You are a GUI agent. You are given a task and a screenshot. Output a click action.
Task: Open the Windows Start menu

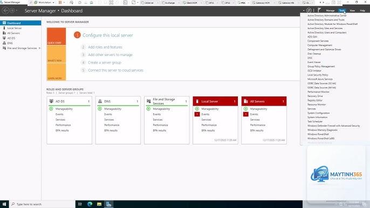click(x=4, y=204)
